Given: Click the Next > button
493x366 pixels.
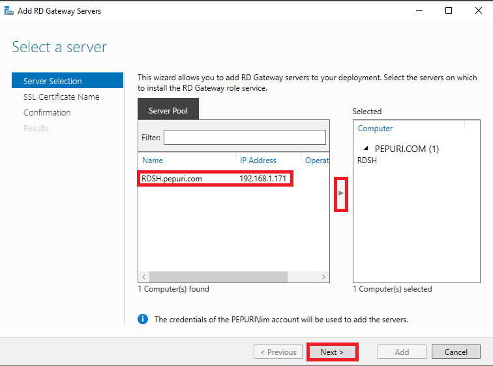Looking at the screenshot, I should (333, 352).
